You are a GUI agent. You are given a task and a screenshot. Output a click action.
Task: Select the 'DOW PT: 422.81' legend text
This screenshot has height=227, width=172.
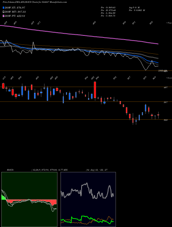click(15, 16)
